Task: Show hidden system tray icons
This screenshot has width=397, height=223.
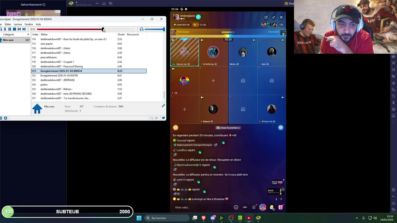Action: click(x=357, y=218)
